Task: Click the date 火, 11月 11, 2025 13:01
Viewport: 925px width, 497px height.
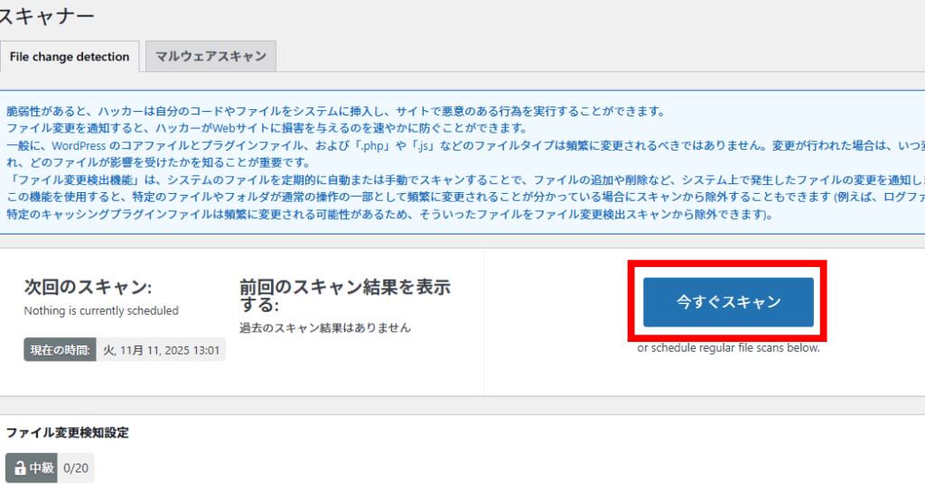Action: pyautogui.click(x=161, y=349)
